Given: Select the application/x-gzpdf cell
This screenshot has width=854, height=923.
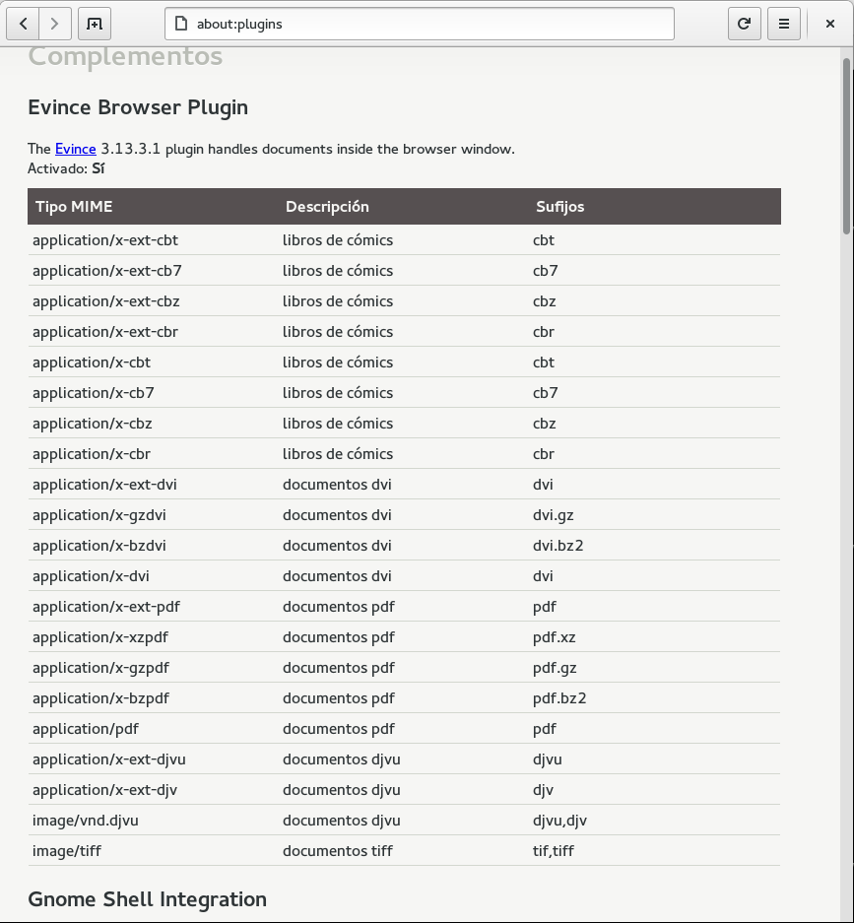Looking at the screenshot, I should [x=100, y=669].
